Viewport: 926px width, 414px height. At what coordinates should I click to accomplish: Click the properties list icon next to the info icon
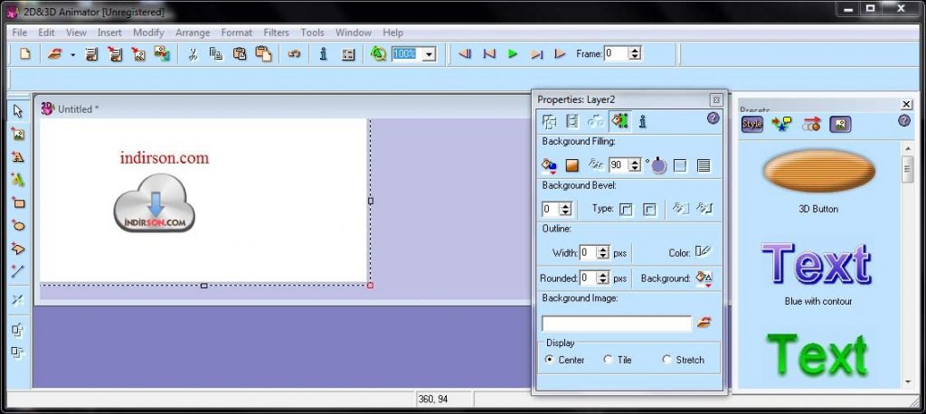348,53
